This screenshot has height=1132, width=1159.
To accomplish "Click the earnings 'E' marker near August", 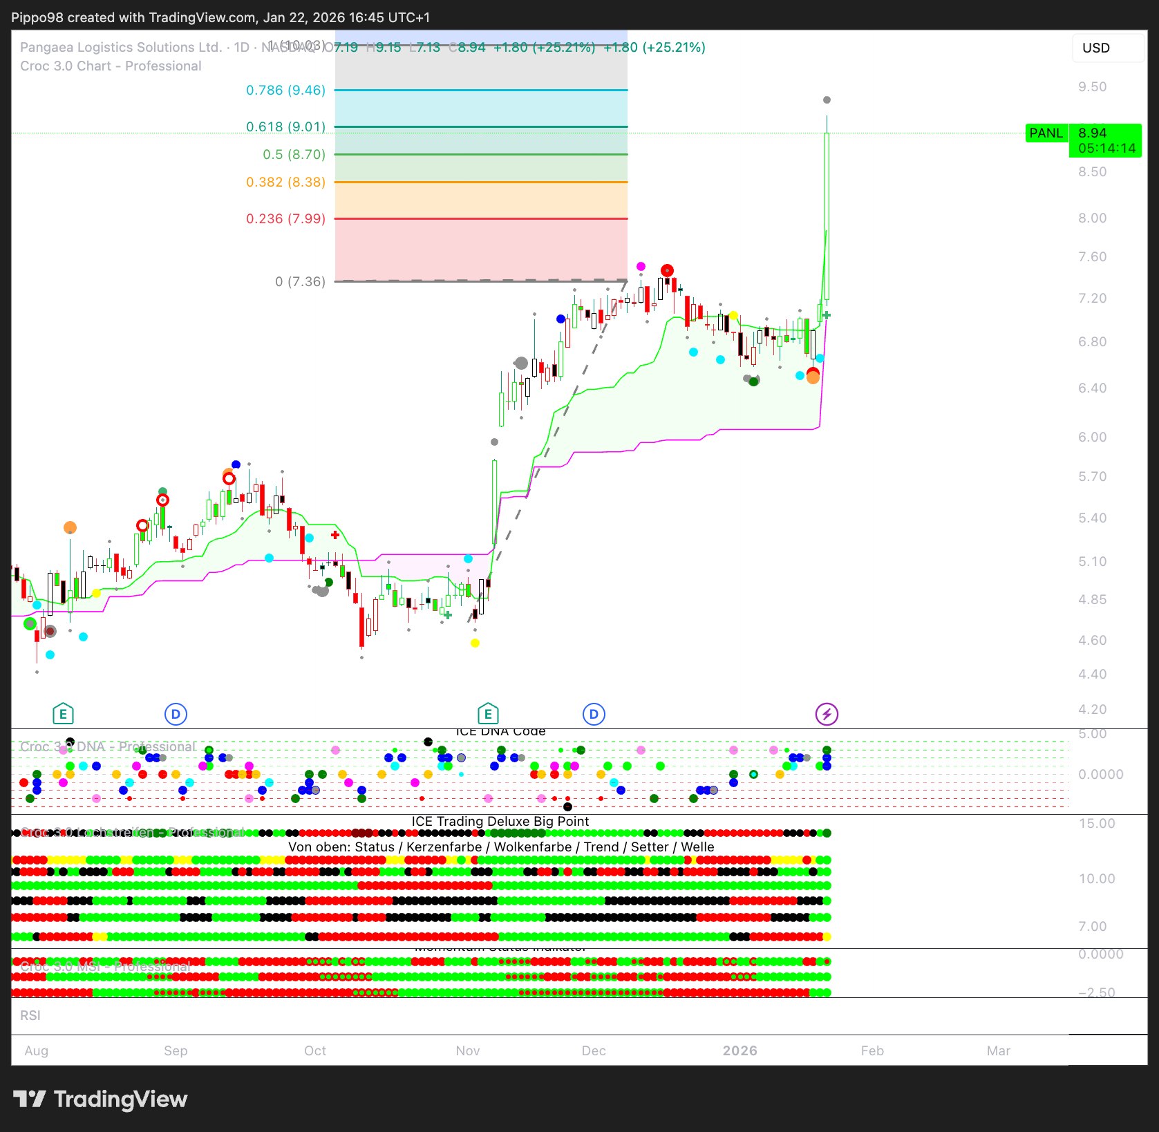I will (x=63, y=714).
